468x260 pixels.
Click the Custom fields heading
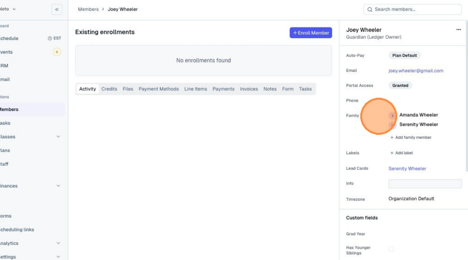point(362,218)
